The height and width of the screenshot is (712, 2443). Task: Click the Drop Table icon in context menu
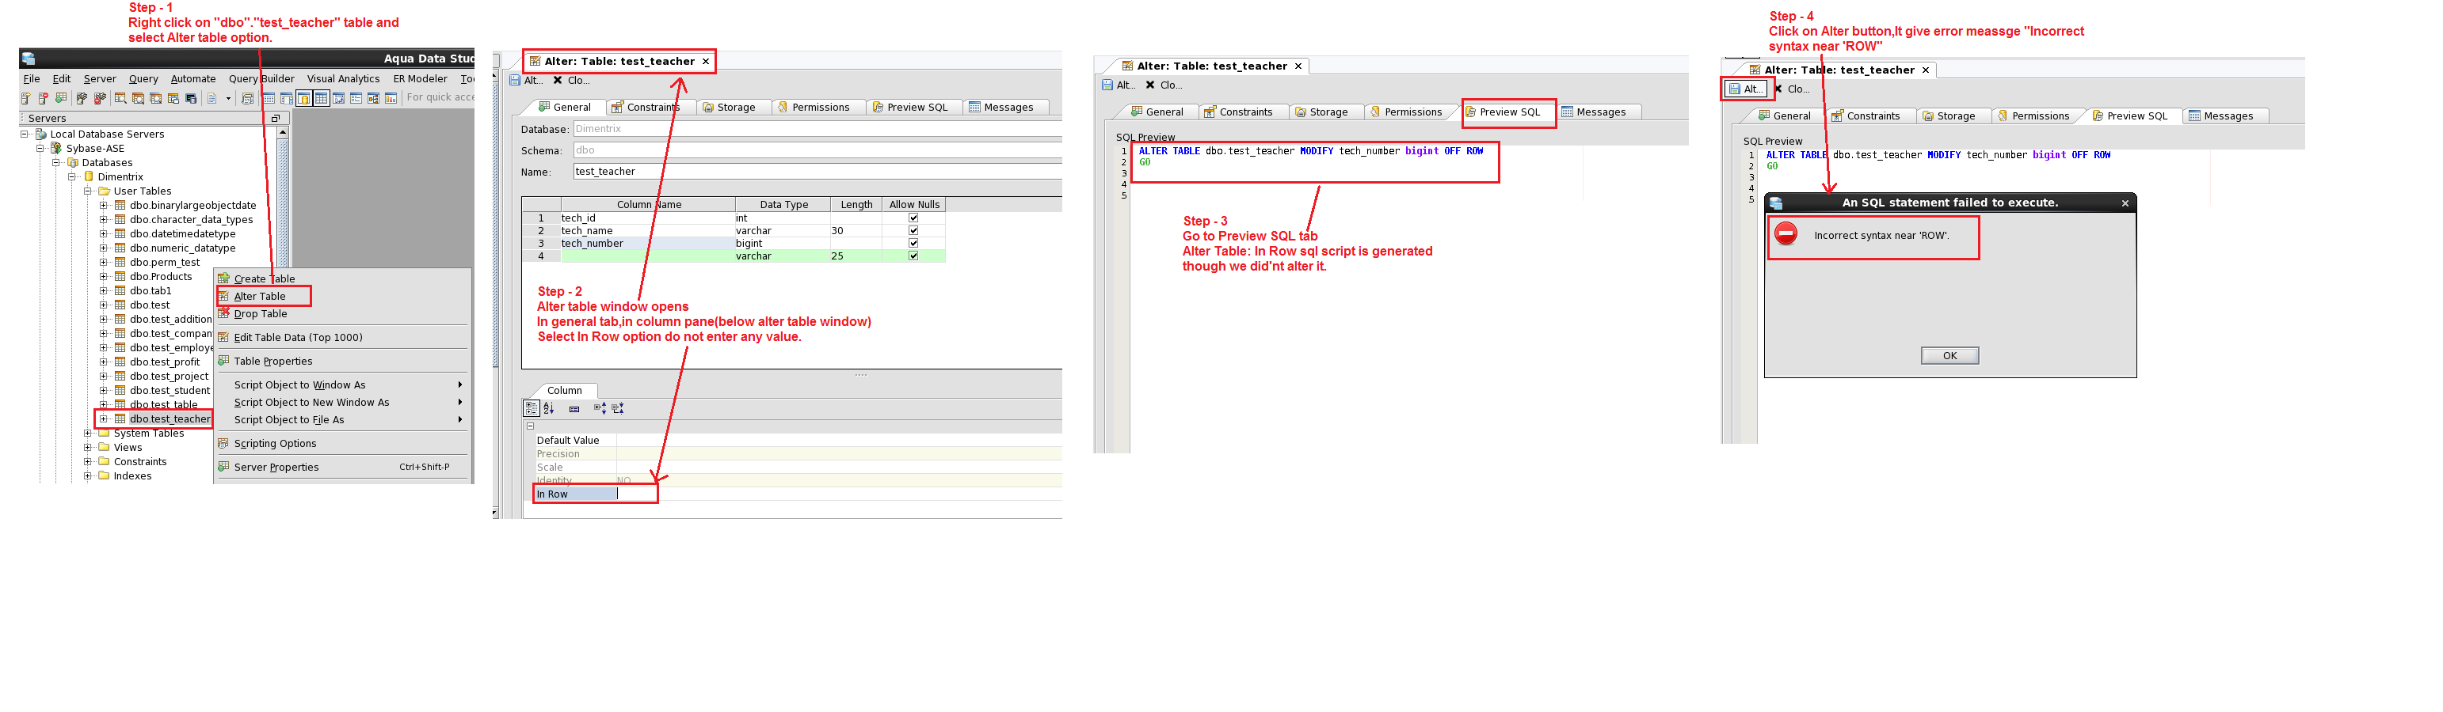tap(224, 313)
